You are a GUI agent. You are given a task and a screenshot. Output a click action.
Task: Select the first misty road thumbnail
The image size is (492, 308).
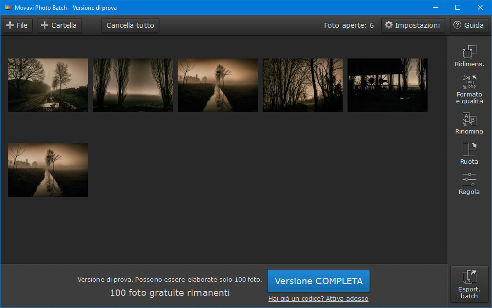click(48, 85)
